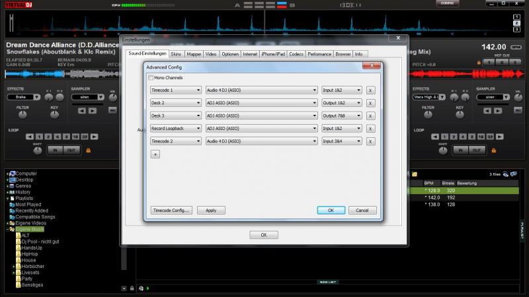This screenshot has width=529, height=297.
Task: Open the Optionen tab
Action: click(x=230, y=54)
